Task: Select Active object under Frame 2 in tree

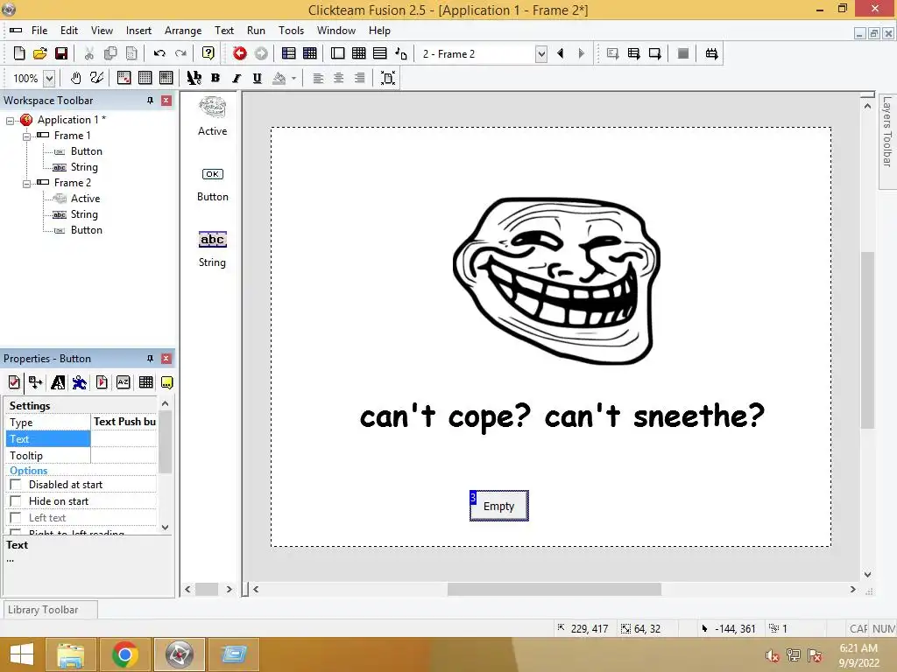Action: pyautogui.click(x=85, y=199)
